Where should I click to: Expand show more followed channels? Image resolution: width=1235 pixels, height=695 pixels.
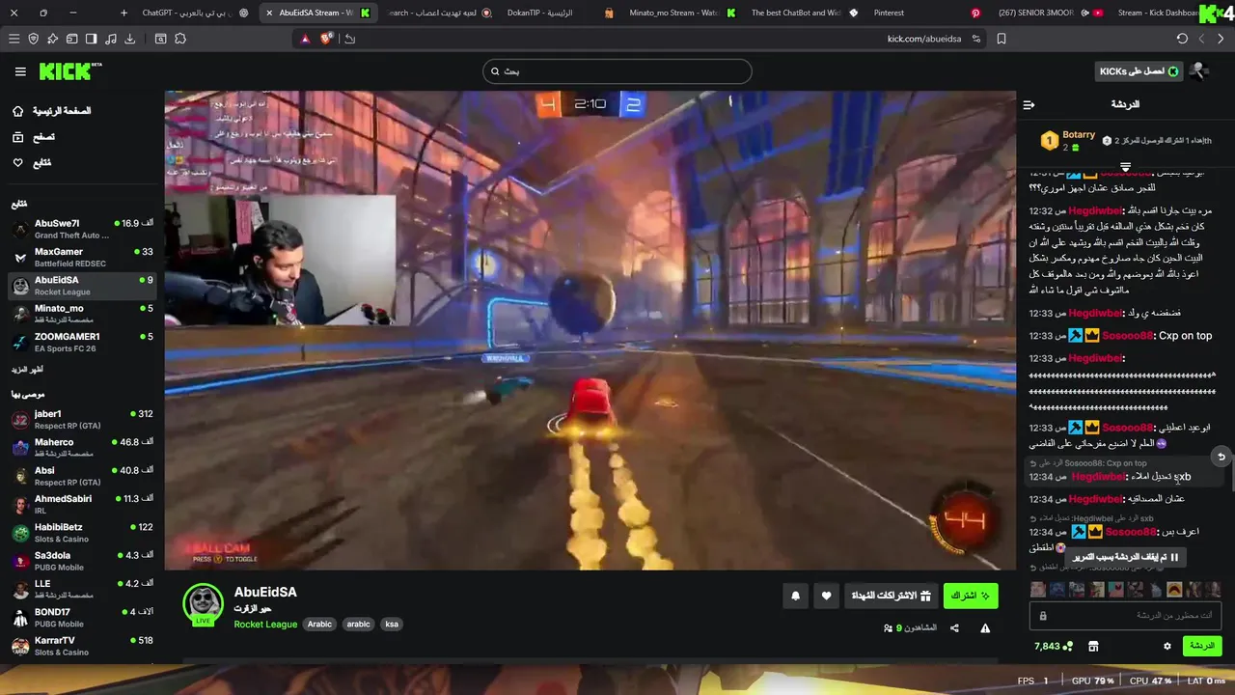point(27,370)
